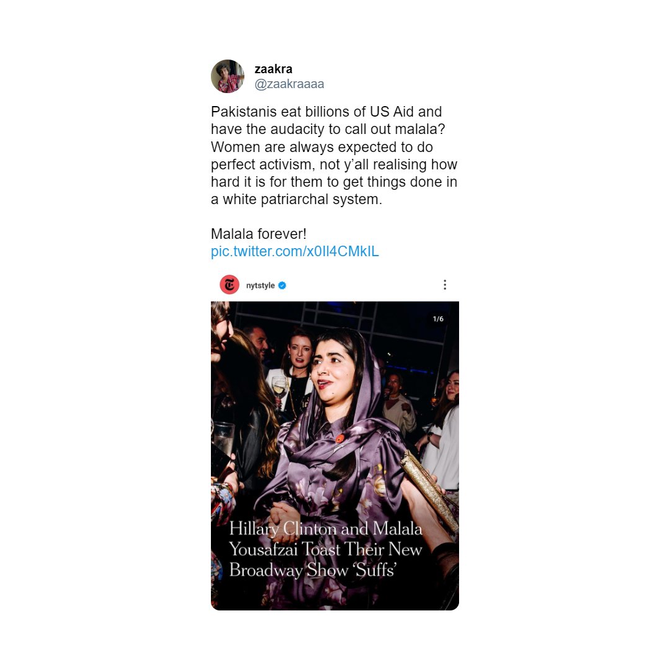The width and height of the screenshot is (670, 670).
Task: Click the 'perfect activism' tweet line
Action: pyautogui.click(x=334, y=164)
